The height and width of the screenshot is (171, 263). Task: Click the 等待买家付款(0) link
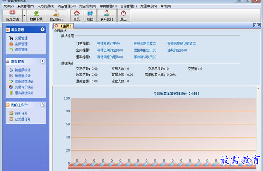[x=145, y=44]
